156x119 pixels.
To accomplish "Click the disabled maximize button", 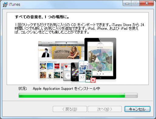I will [x=135, y=3].
